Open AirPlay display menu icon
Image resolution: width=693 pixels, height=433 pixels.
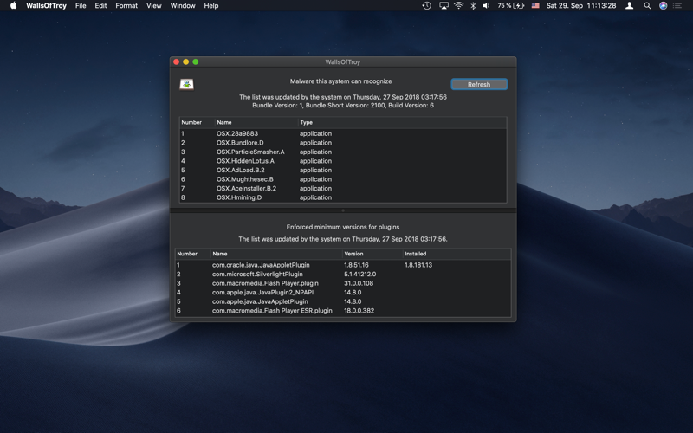point(444,6)
